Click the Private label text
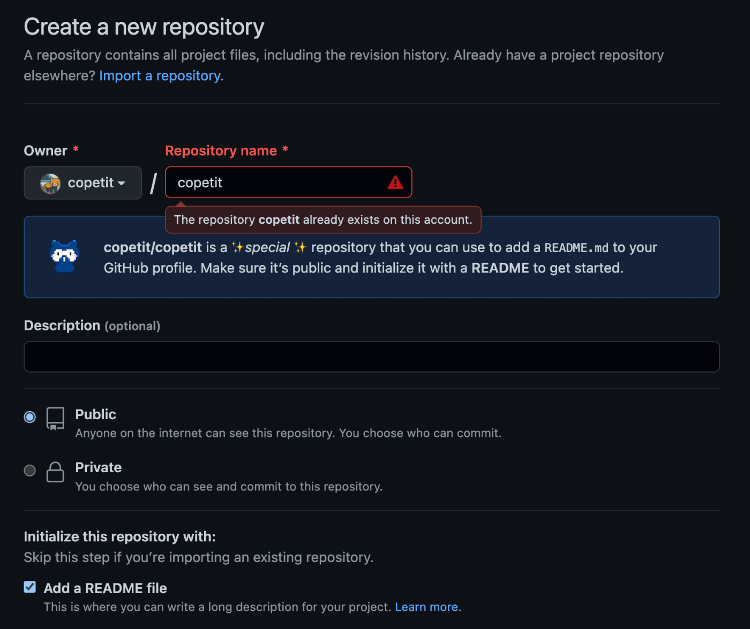 99,467
